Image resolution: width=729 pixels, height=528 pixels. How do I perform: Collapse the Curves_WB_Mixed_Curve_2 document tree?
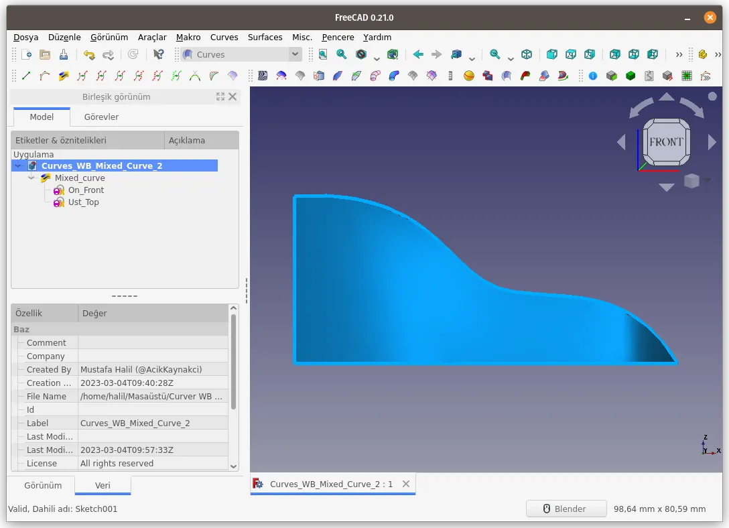click(18, 166)
